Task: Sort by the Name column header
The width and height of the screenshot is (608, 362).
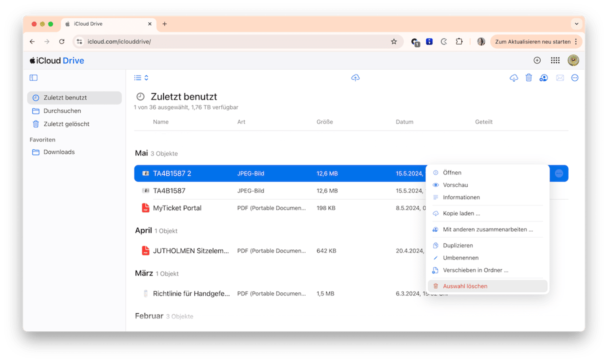Action: (x=160, y=122)
